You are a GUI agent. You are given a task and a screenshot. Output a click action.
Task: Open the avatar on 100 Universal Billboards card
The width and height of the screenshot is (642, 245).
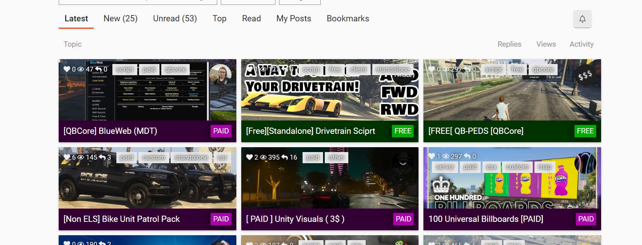click(x=585, y=164)
